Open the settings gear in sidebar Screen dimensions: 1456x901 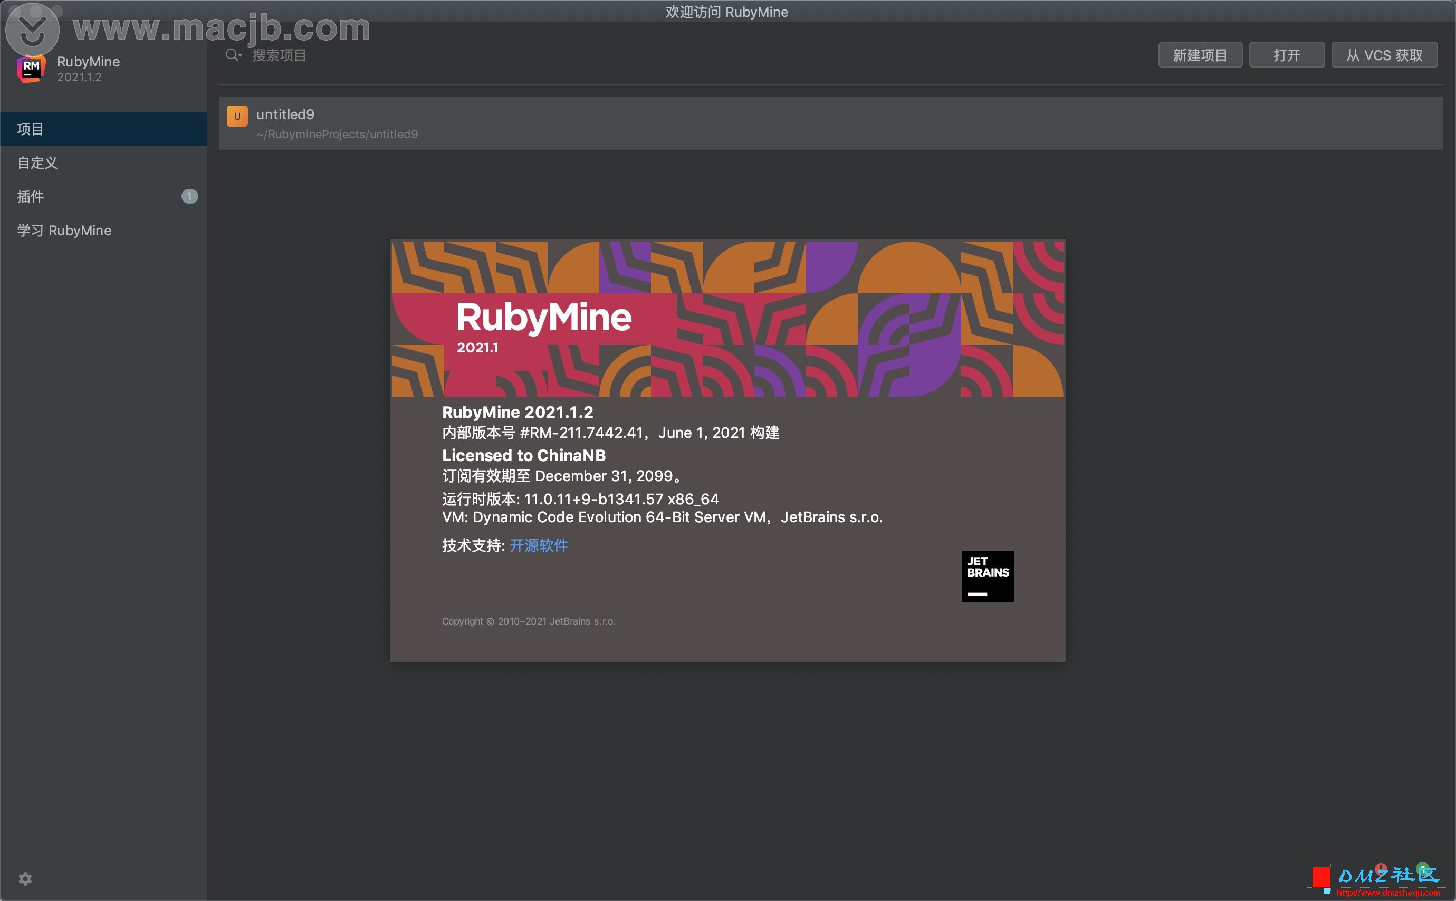tap(25, 878)
